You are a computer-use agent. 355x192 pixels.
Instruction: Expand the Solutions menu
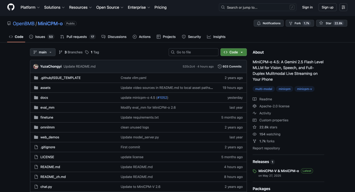[x=54, y=7]
